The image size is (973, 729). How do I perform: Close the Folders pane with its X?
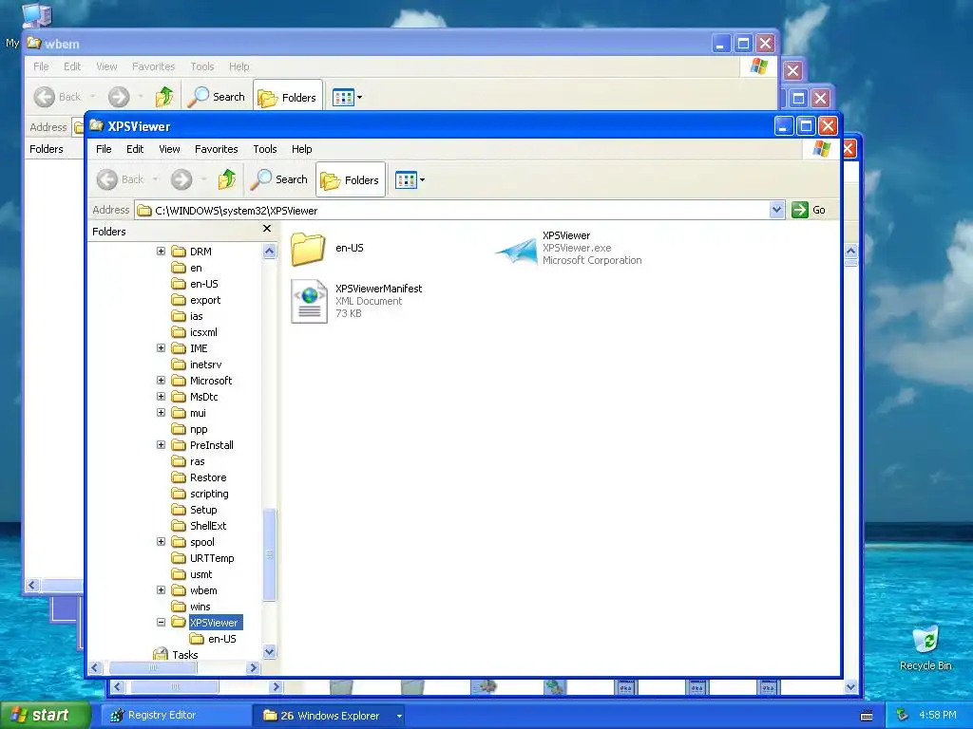coord(267,229)
